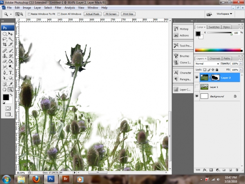Select Zoom Out mode in options bar

(21, 14)
